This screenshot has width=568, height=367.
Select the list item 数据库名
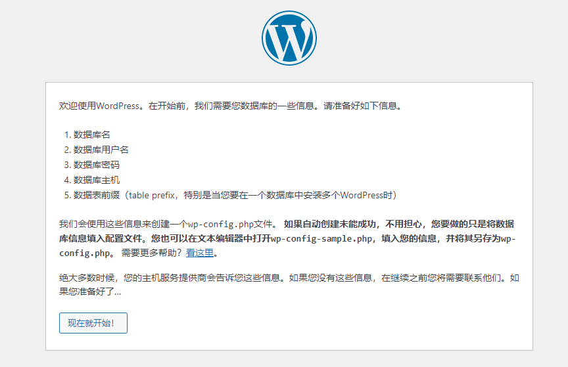point(91,135)
